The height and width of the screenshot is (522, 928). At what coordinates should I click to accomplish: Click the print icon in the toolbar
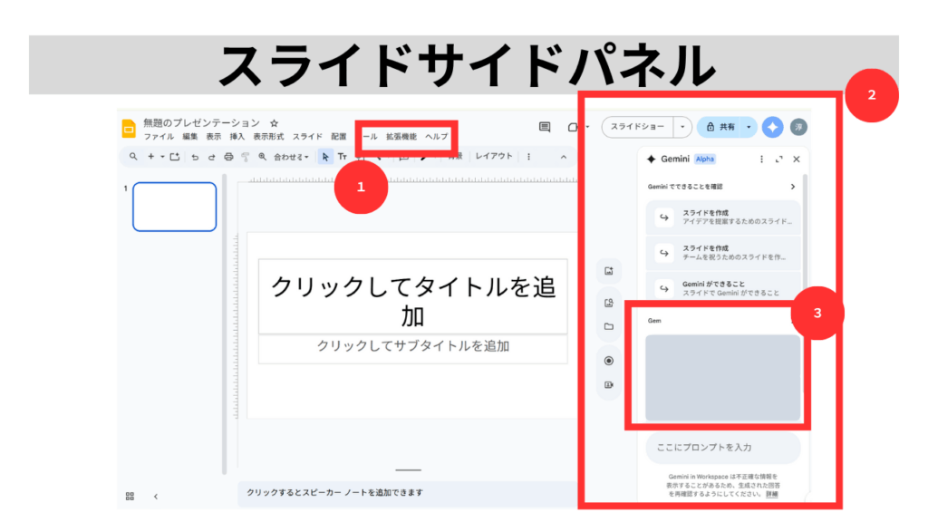(228, 157)
